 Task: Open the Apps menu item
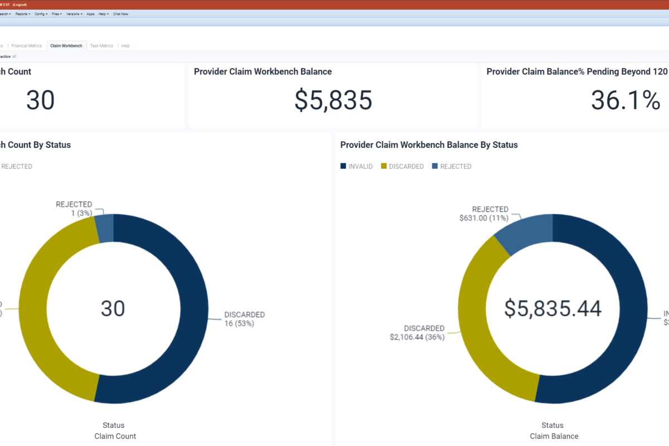pyautogui.click(x=90, y=14)
